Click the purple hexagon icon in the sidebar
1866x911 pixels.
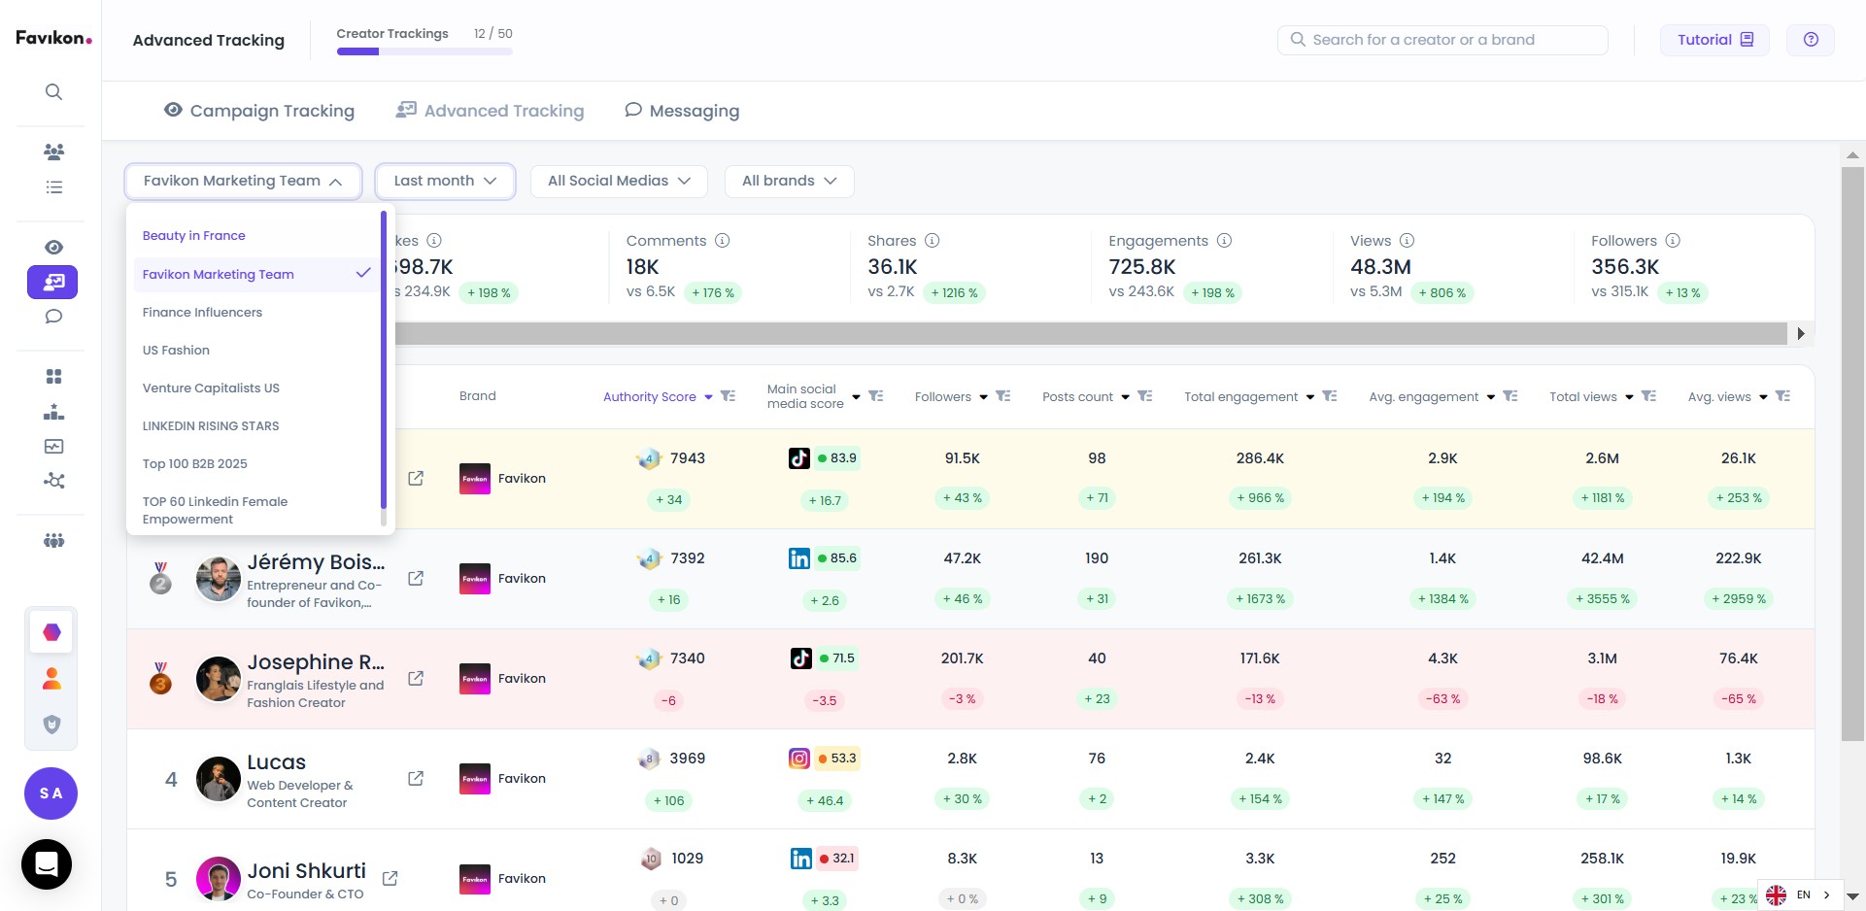(52, 632)
